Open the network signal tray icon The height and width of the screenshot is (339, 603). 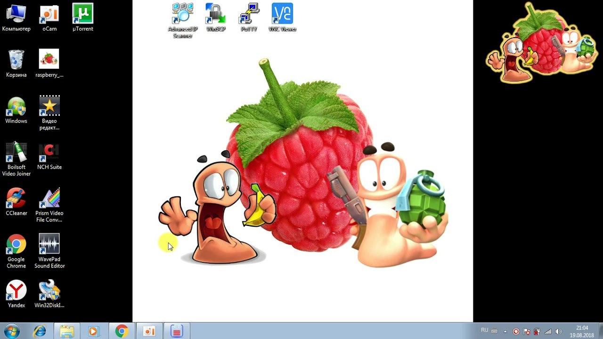[x=548, y=331]
